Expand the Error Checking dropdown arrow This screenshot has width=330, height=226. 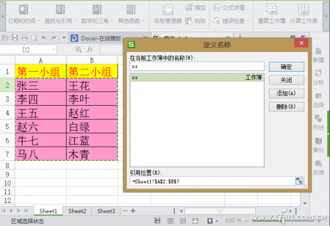coord(248,21)
